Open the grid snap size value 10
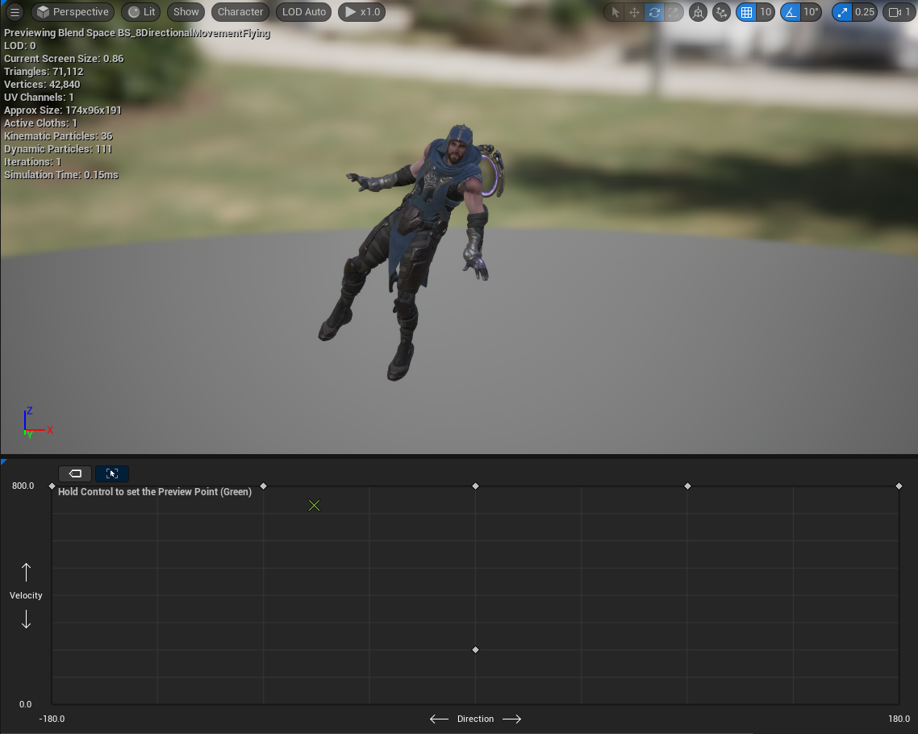This screenshot has height=734, width=918. click(766, 12)
